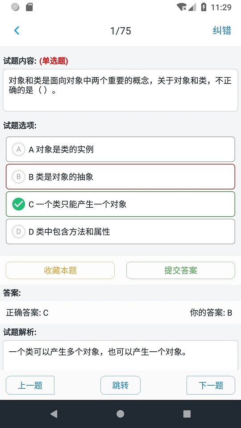Select radio circle A option
This screenshot has height=428, width=241.
coord(19,149)
